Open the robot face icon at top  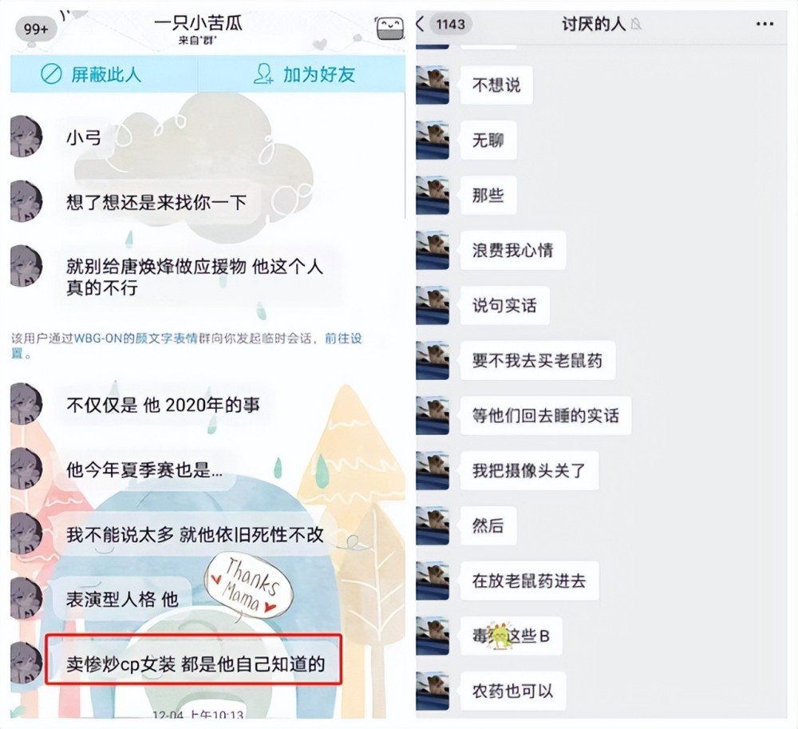389,27
